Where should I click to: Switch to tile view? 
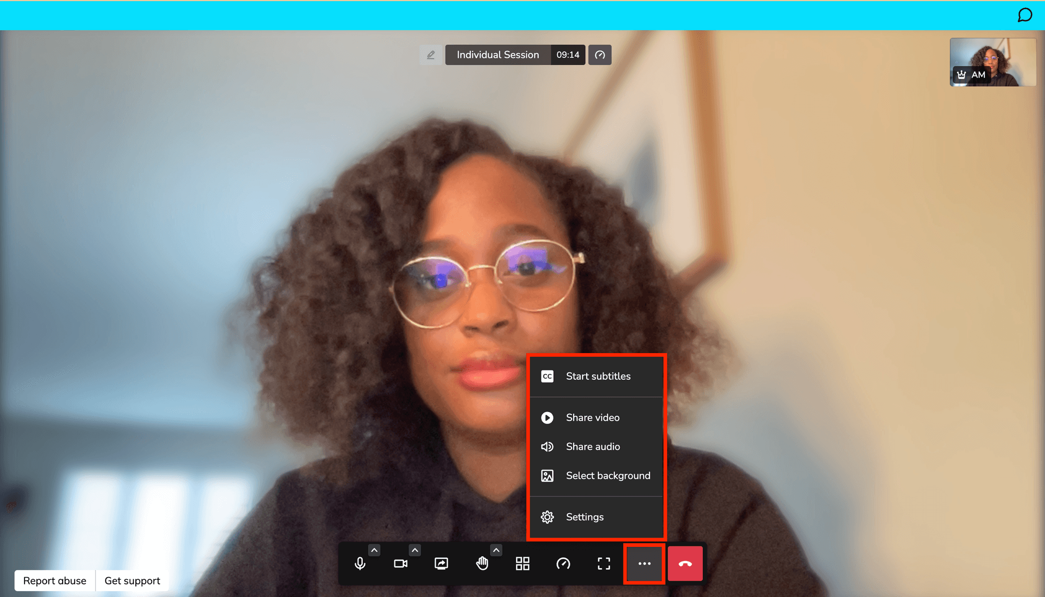pos(522,564)
